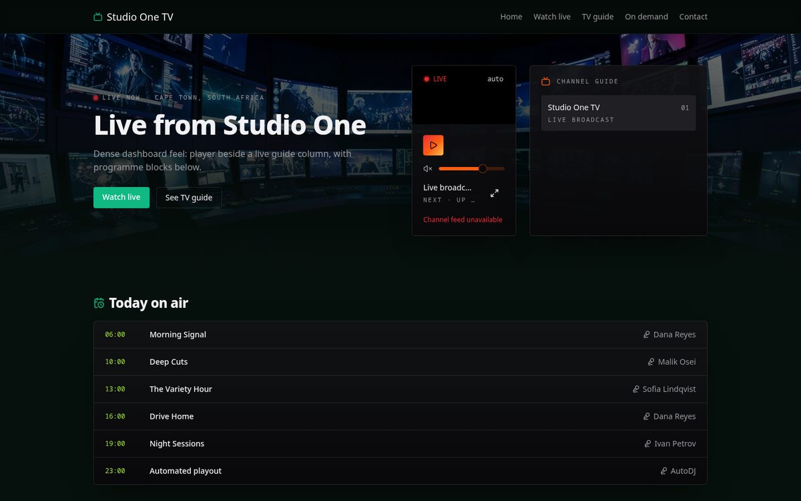The height and width of the screenshot is (501, 801).
Task: Click the link icon beside AutoDJ
Action: (663, 472)
